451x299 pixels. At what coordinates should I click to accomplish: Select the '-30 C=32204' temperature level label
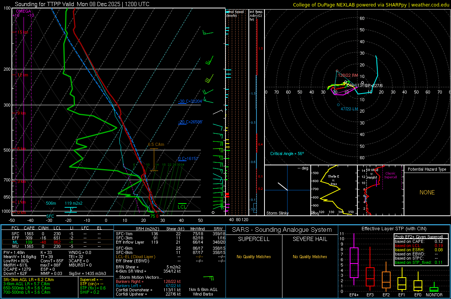pyautogui.click(x=190, y=101)
